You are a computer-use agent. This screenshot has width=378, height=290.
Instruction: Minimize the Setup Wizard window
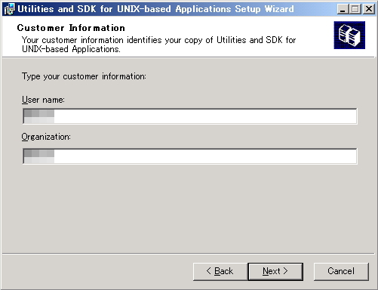coord(343,9)
